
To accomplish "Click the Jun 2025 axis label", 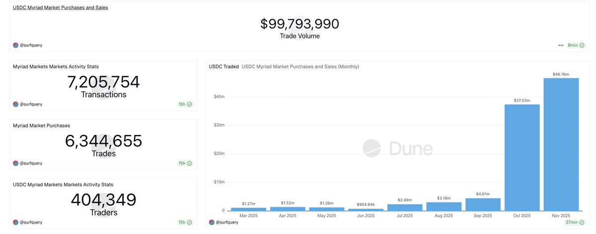I will pyautogui.click(x=366, y=216).
